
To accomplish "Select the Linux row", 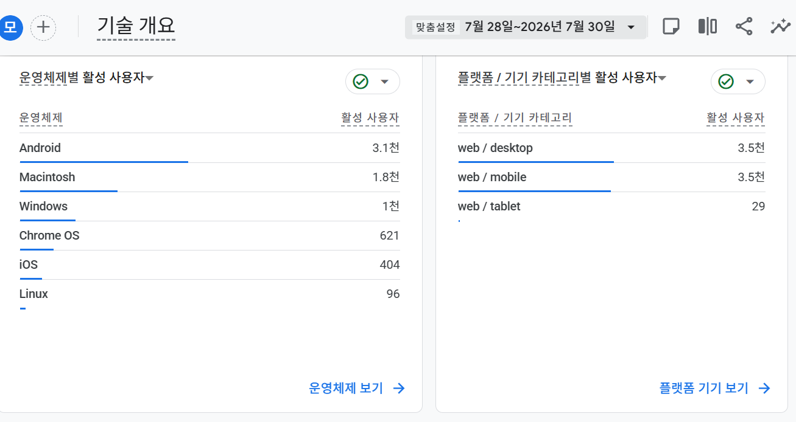I will tap(210, 294).
